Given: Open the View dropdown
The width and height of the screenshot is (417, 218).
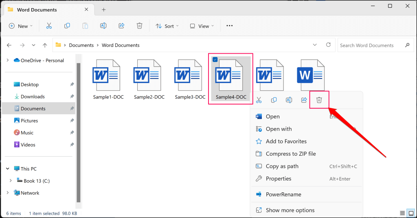Looking at the screenshot, I should coord(200,26).
